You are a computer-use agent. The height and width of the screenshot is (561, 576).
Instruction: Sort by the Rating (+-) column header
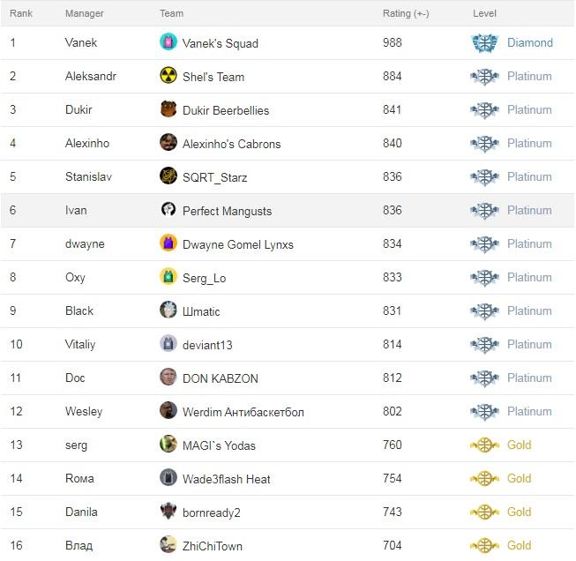[406, 13]
